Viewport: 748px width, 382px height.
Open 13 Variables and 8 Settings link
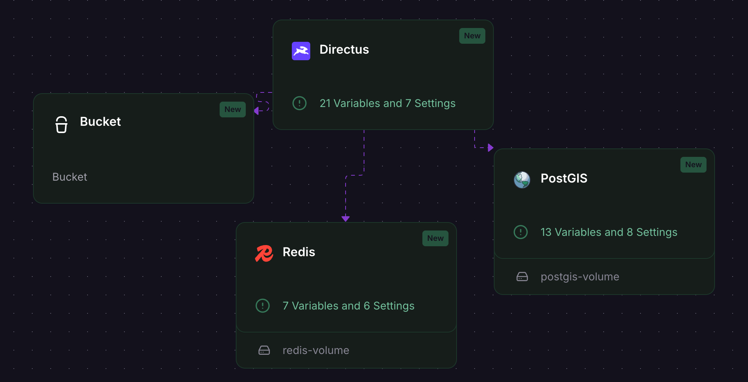609,232
